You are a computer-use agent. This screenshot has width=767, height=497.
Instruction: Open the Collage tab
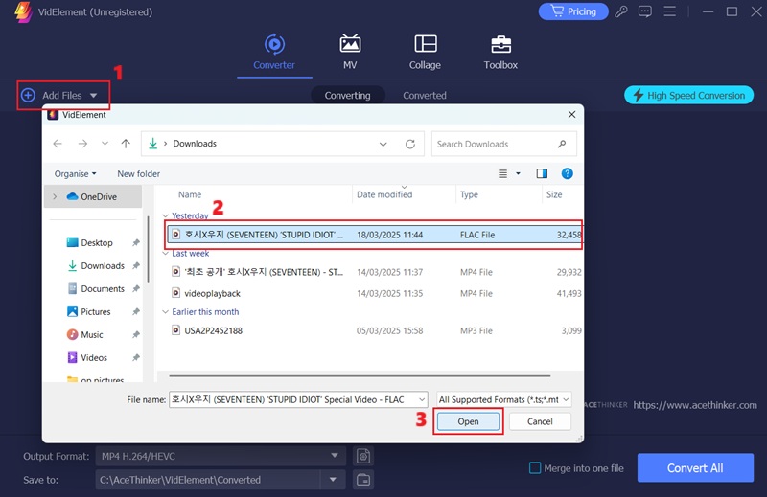[425, 52]
